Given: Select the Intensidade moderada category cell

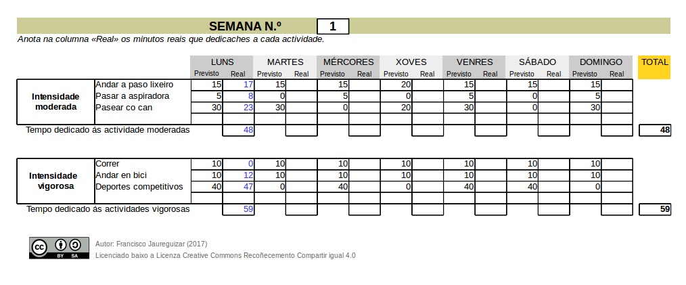Looking at the screenshot, I should point(55,102).
